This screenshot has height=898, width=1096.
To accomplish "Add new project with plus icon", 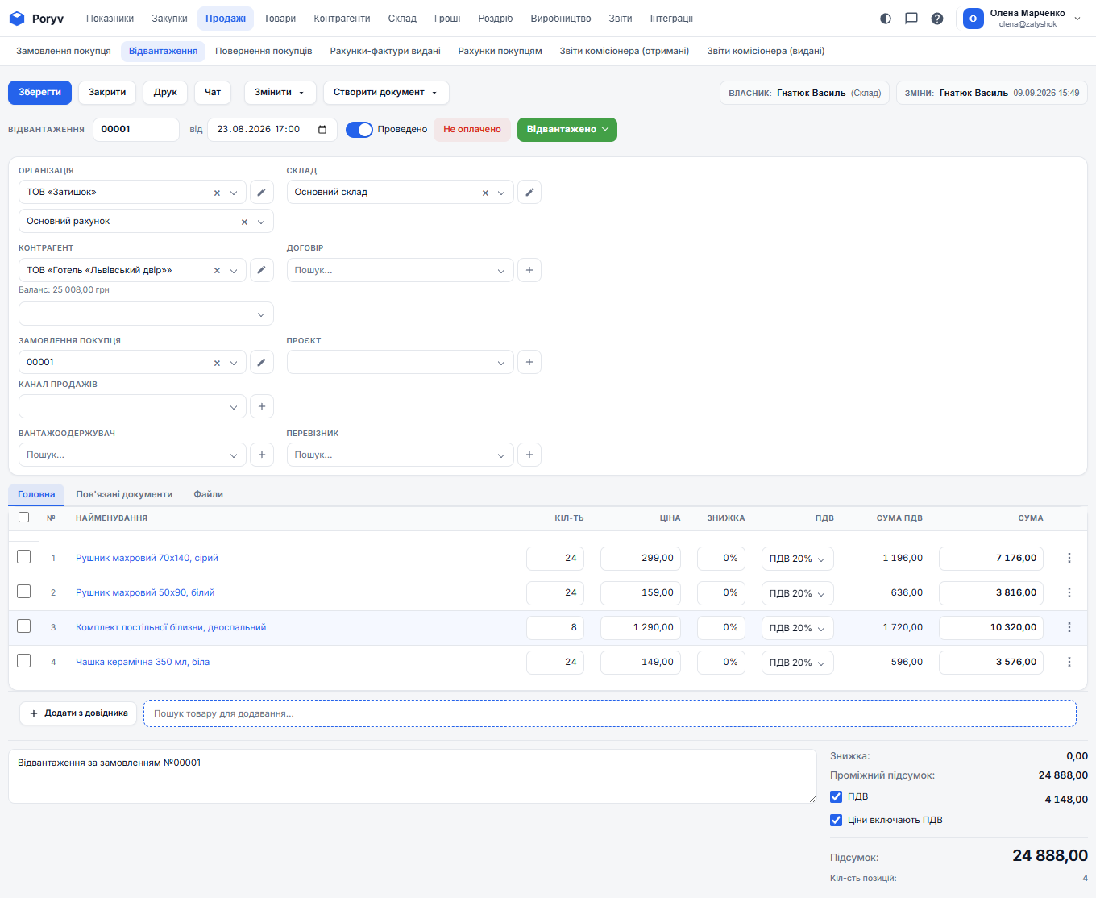I will coord(529,362).
